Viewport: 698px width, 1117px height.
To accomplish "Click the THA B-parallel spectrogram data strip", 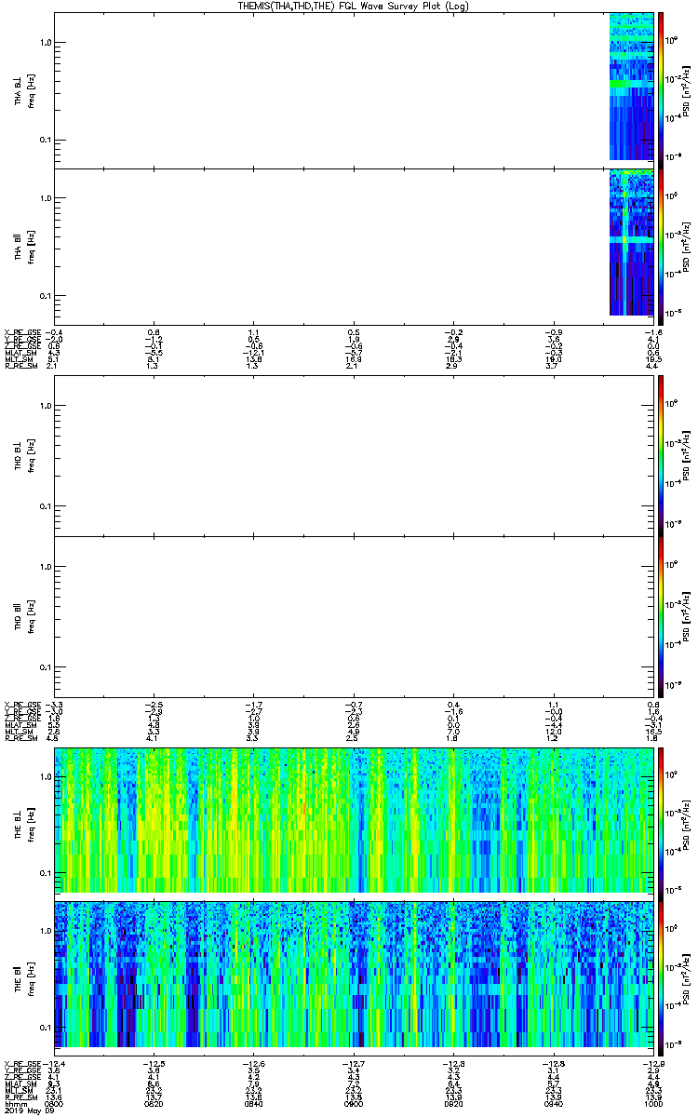I will [631, 243].
